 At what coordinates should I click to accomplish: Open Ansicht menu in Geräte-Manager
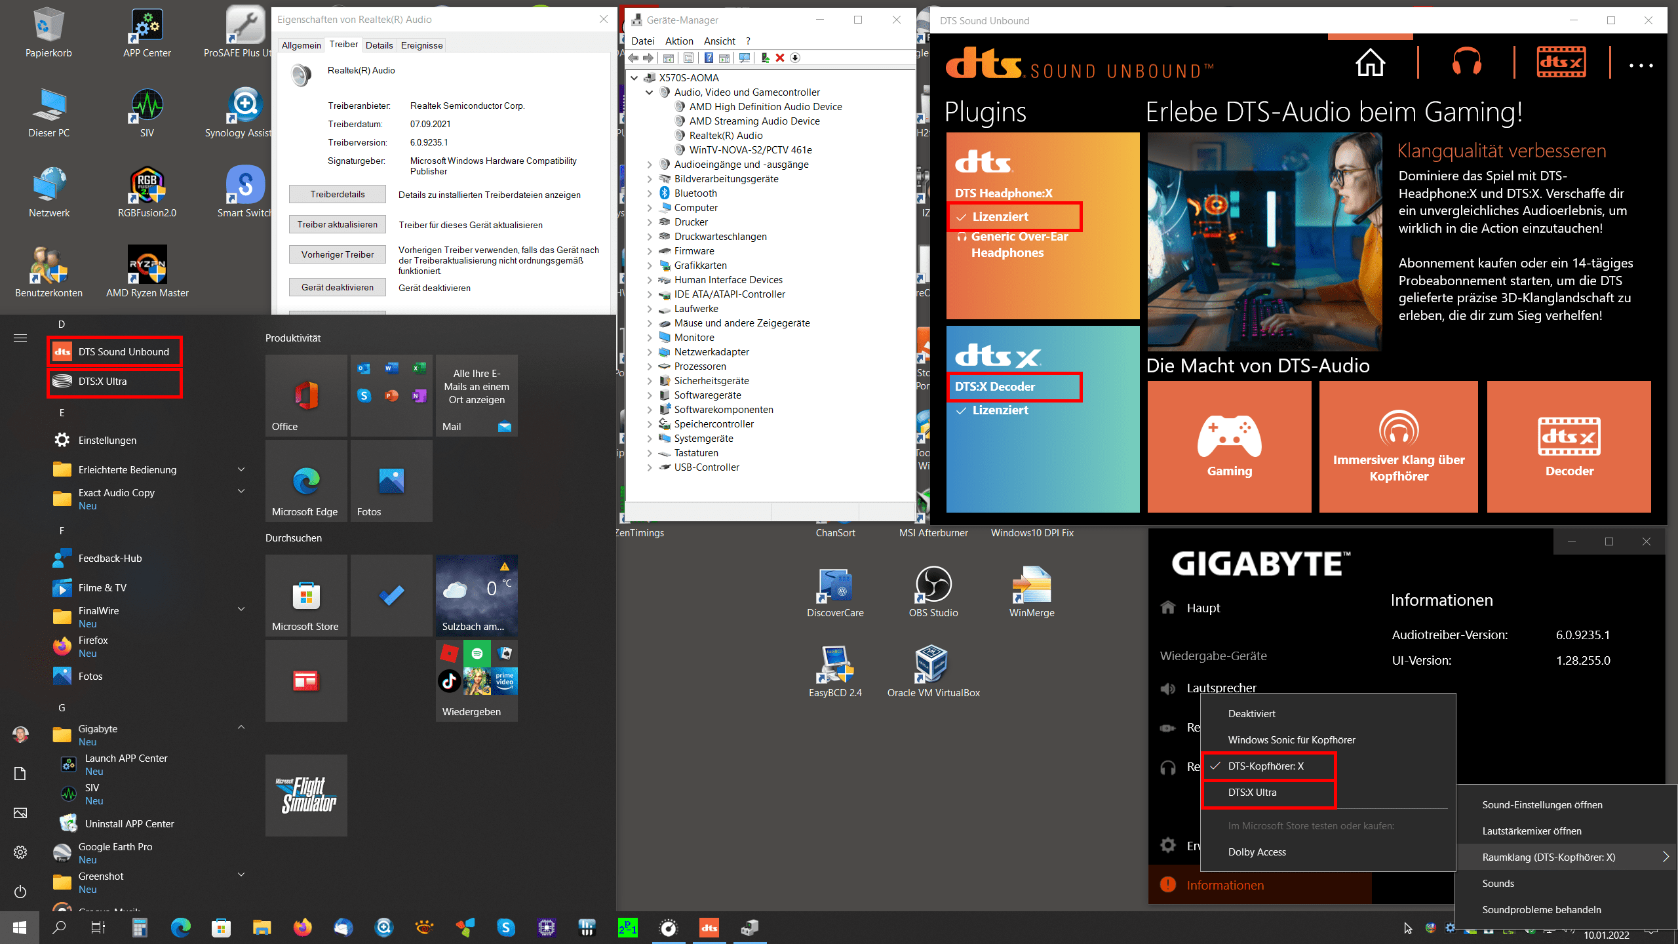coord(720,41)
